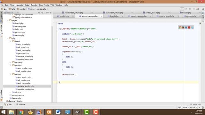Collapse the vendor folder
205x115 pixels.
(x=10, y=74)
